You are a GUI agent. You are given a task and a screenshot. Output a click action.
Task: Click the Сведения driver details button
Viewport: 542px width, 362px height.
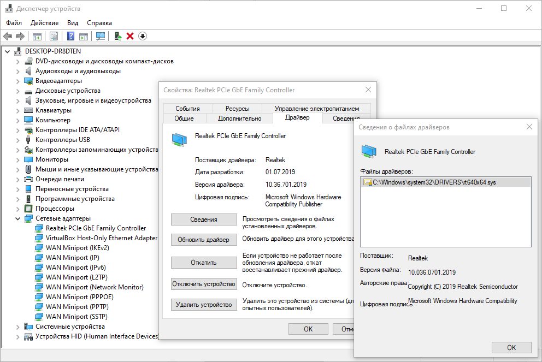point(204,219)
